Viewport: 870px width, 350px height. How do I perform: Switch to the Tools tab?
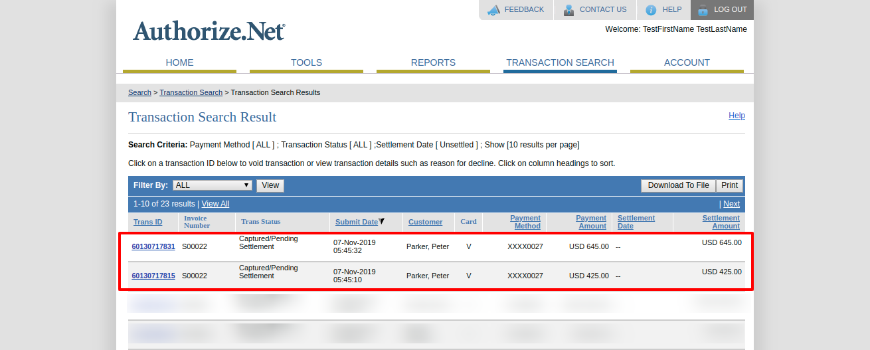coord(306,62)
